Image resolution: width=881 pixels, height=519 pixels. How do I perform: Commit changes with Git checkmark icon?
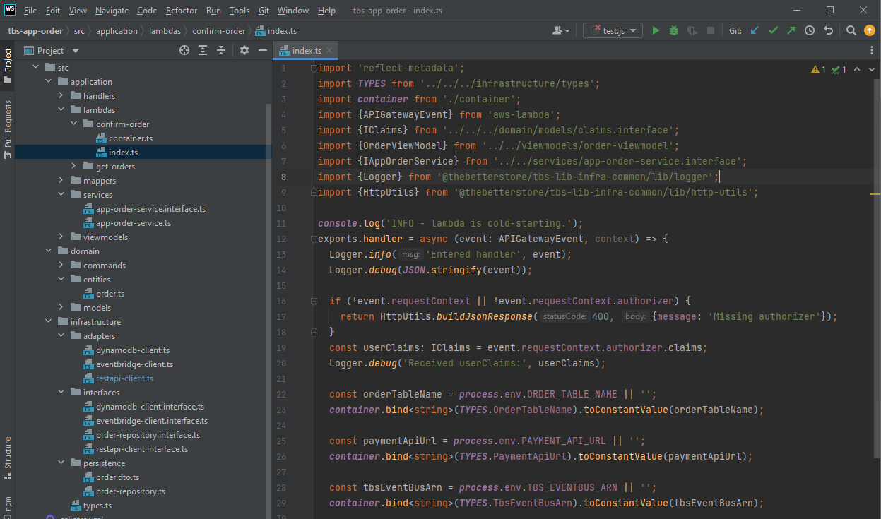pos(773,30)
